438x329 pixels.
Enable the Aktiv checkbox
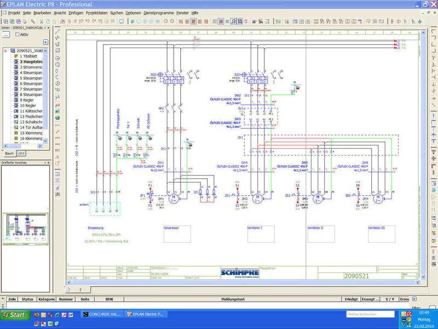click(18, 35)
